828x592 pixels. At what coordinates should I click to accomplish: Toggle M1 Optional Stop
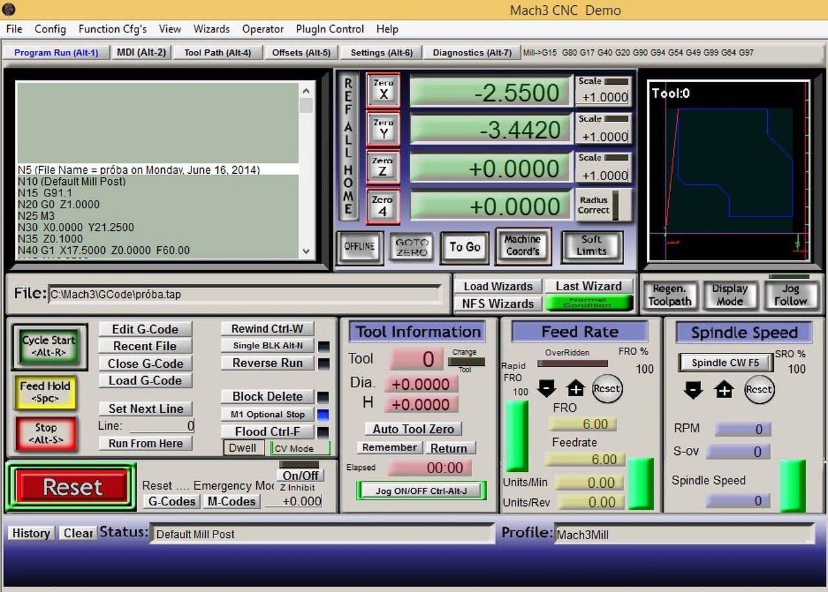pos(268,414)
